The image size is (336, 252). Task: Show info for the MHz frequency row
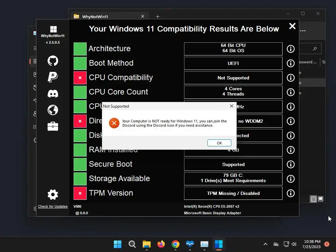click(x=291, y=107)
